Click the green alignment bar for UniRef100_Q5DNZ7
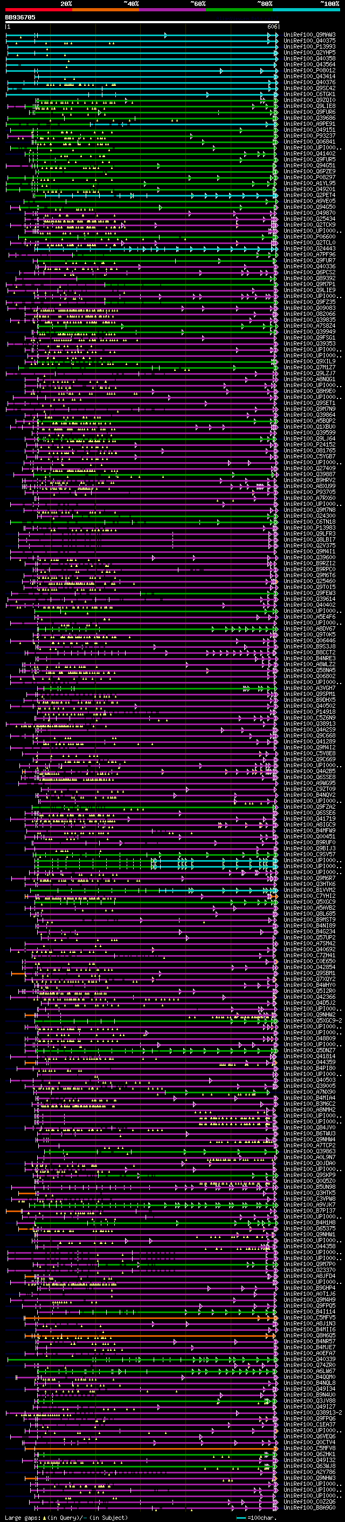 (156, 1050)
